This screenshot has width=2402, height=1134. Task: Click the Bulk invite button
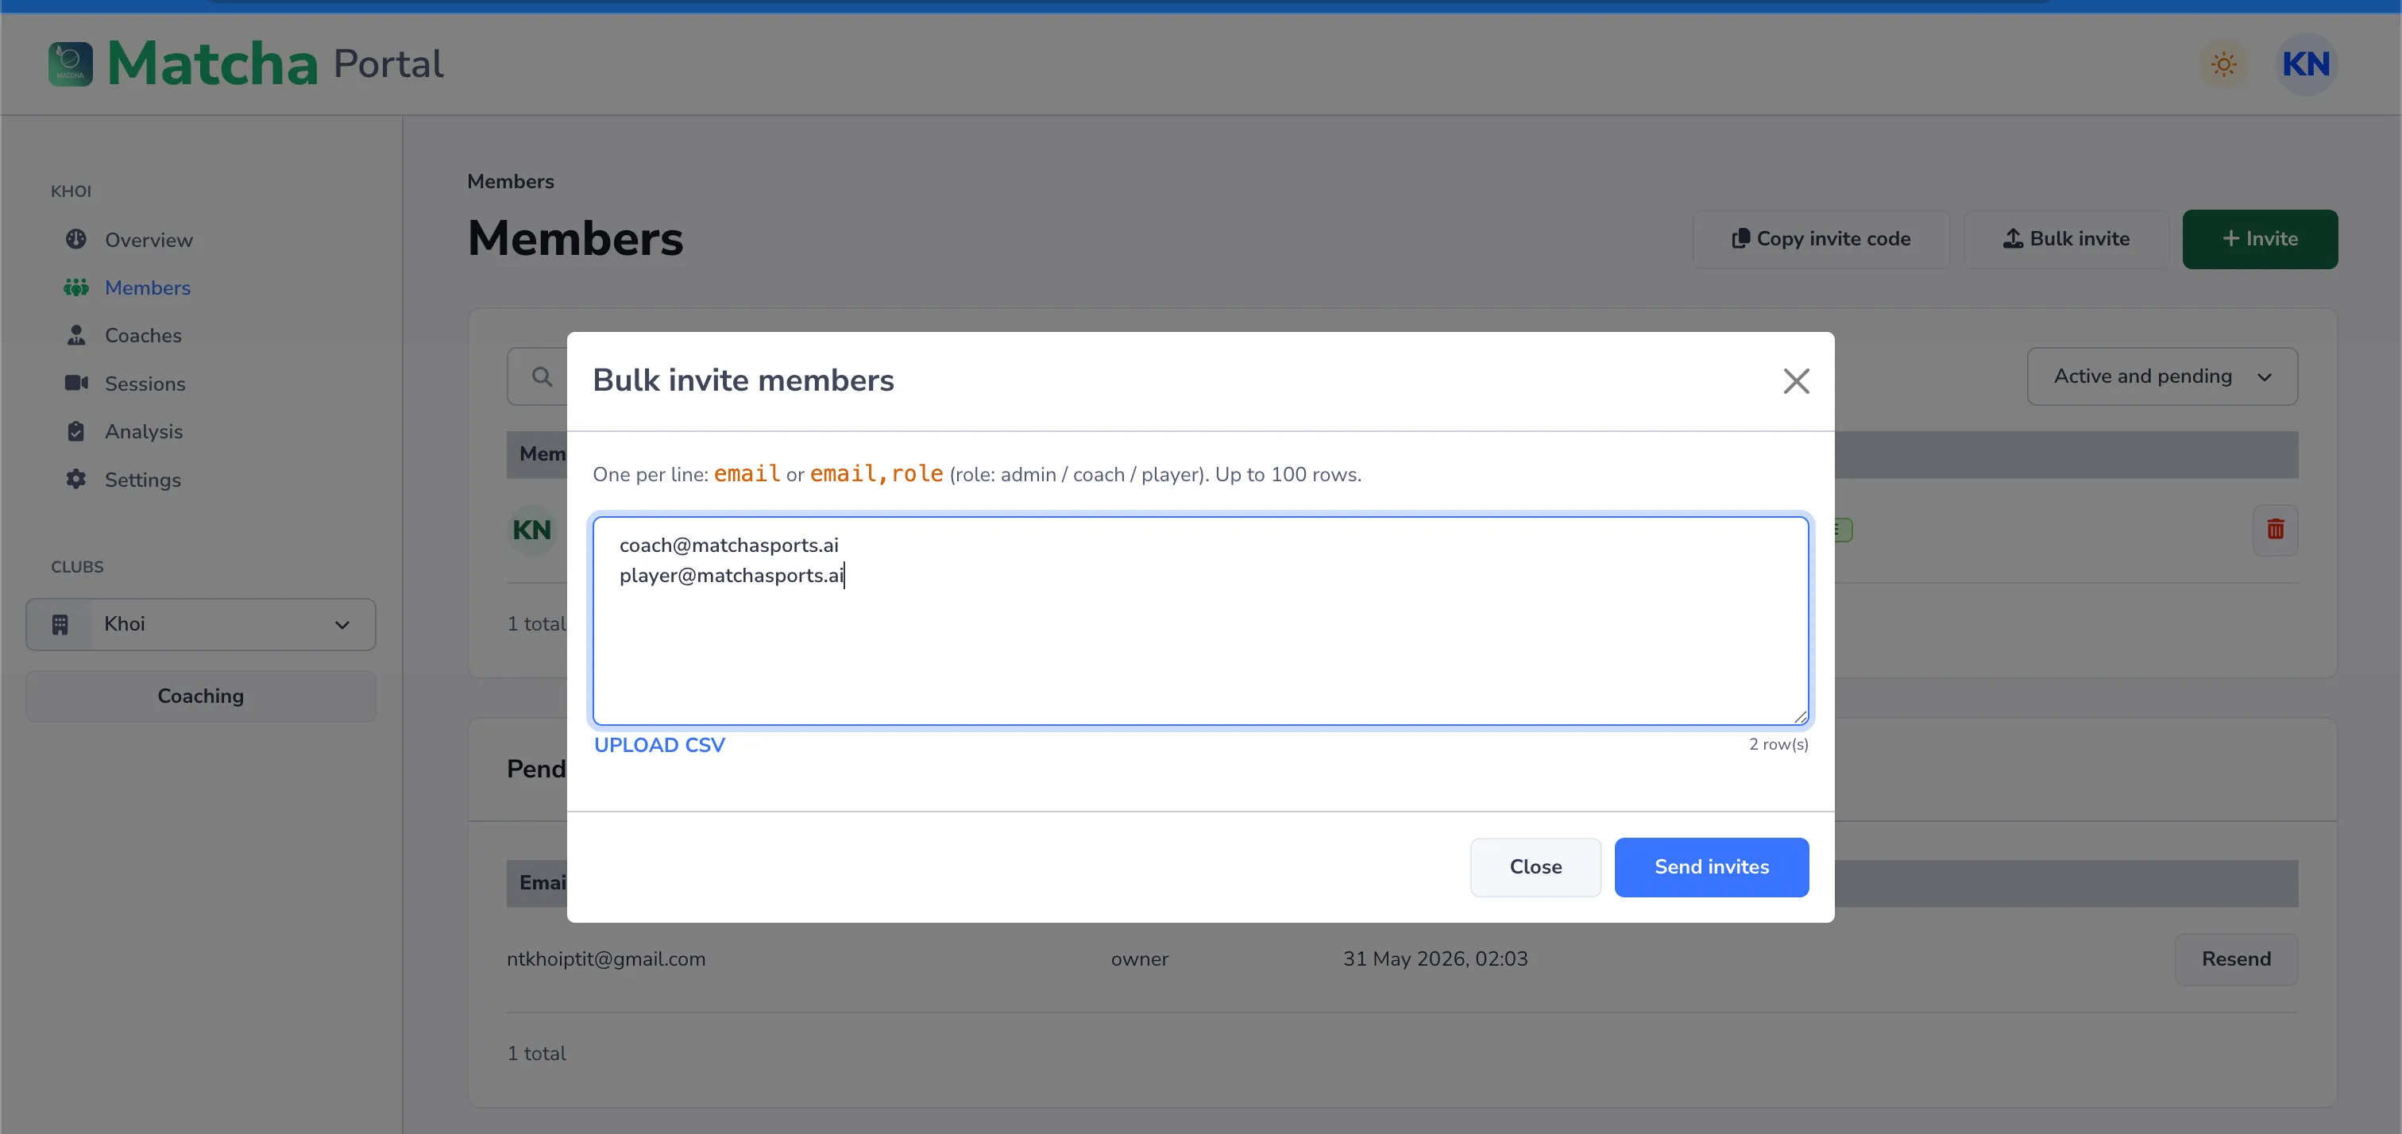point(2066,239)
